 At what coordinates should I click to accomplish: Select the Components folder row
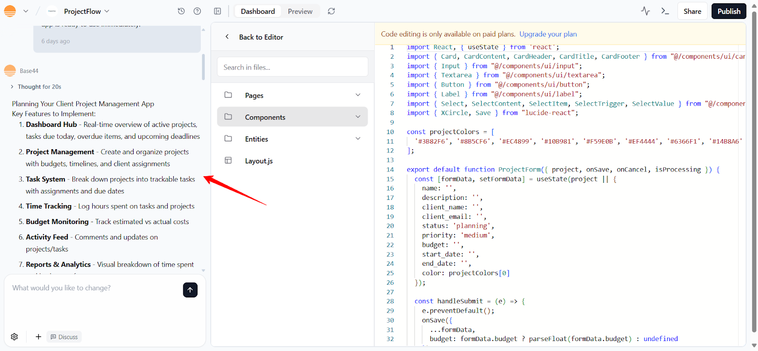click(292, 117)
